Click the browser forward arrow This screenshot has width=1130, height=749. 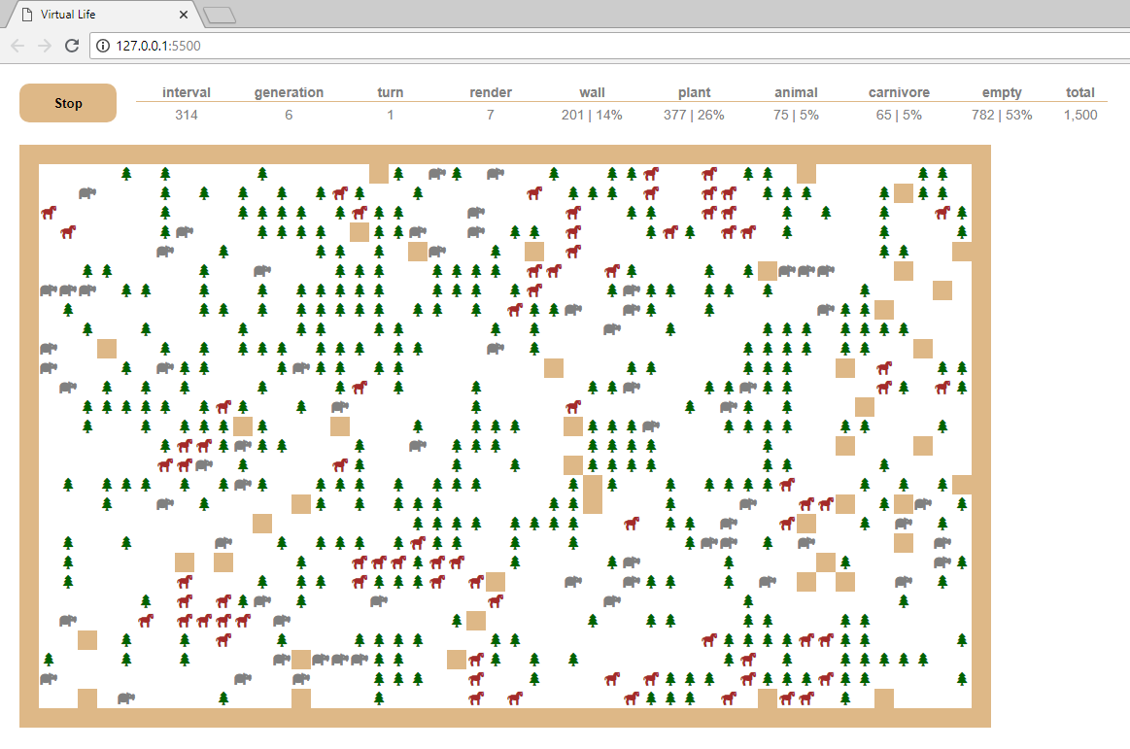[x=44, y=46]
